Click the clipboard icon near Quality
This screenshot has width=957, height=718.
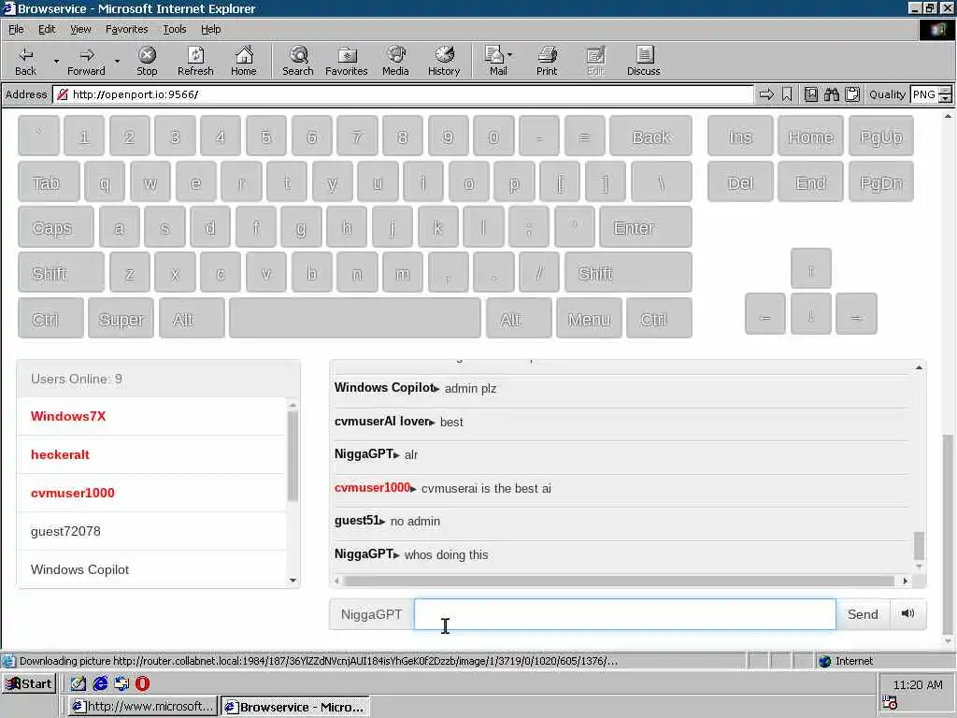click(852, 94)
